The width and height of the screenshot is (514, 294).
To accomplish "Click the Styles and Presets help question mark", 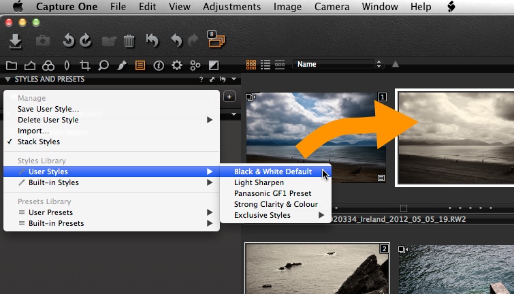I will point(202,80).
